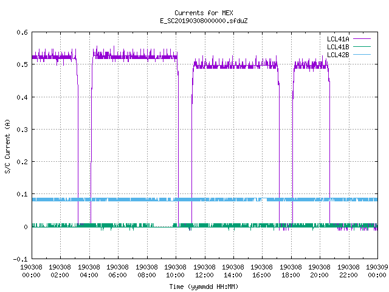Click the x-axis time label 14:00
389x292 pixels.
pos(233,275)
